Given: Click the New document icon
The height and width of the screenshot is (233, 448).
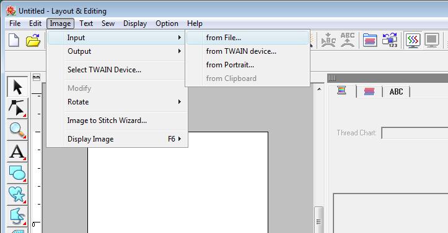Looking at the screenshot, I should point(14,40).
